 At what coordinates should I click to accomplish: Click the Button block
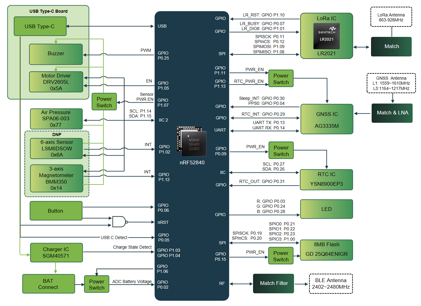(x=56, y=211)
